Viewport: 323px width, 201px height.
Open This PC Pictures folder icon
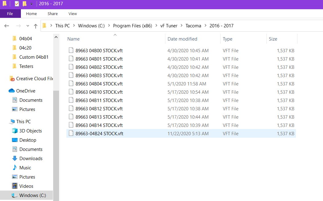tap(15, 177)
